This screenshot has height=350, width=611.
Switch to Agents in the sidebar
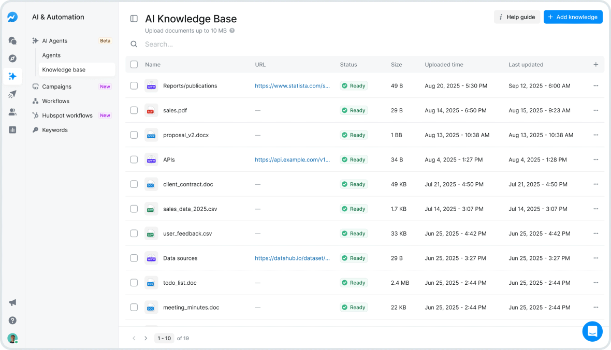(x=51, y=55)
